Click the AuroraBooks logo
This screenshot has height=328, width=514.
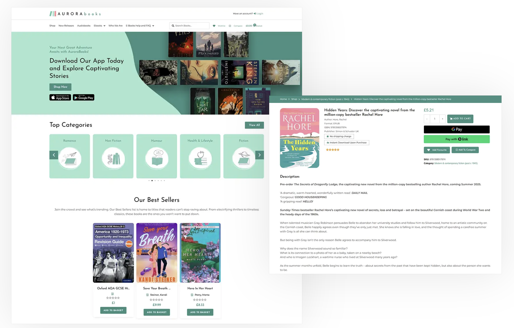point(75,14)
